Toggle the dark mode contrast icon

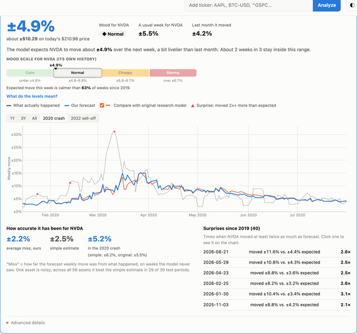pos(352,5)
